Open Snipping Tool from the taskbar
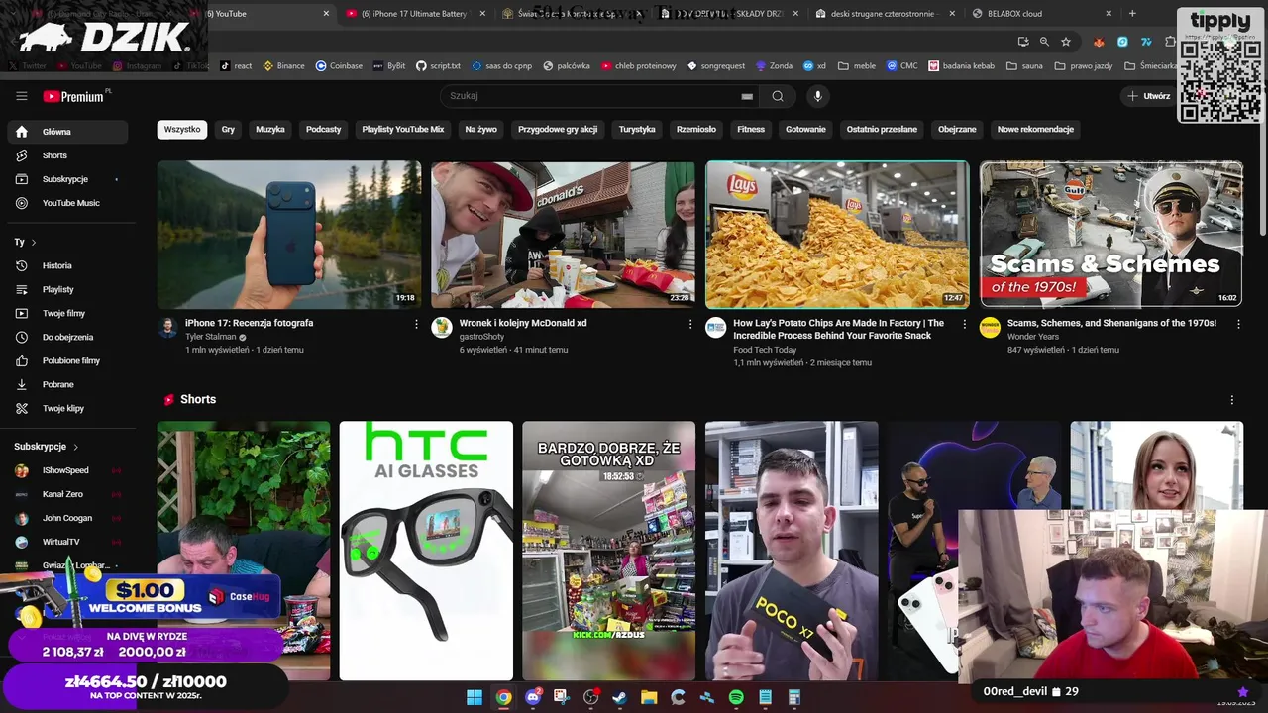Viewport: 1268px width, 713px height. [x=562, y=697]
